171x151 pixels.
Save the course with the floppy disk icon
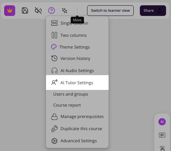25,11
